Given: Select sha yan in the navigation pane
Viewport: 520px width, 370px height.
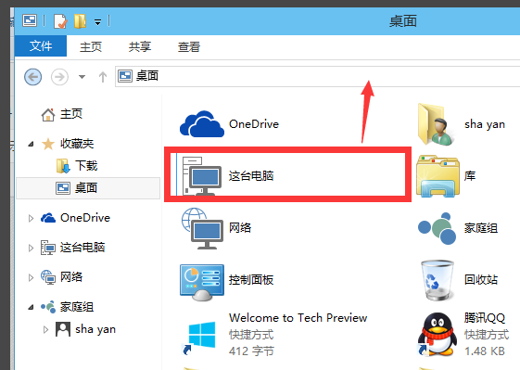Looking at the screenshot, I should (x=95, y=329).
